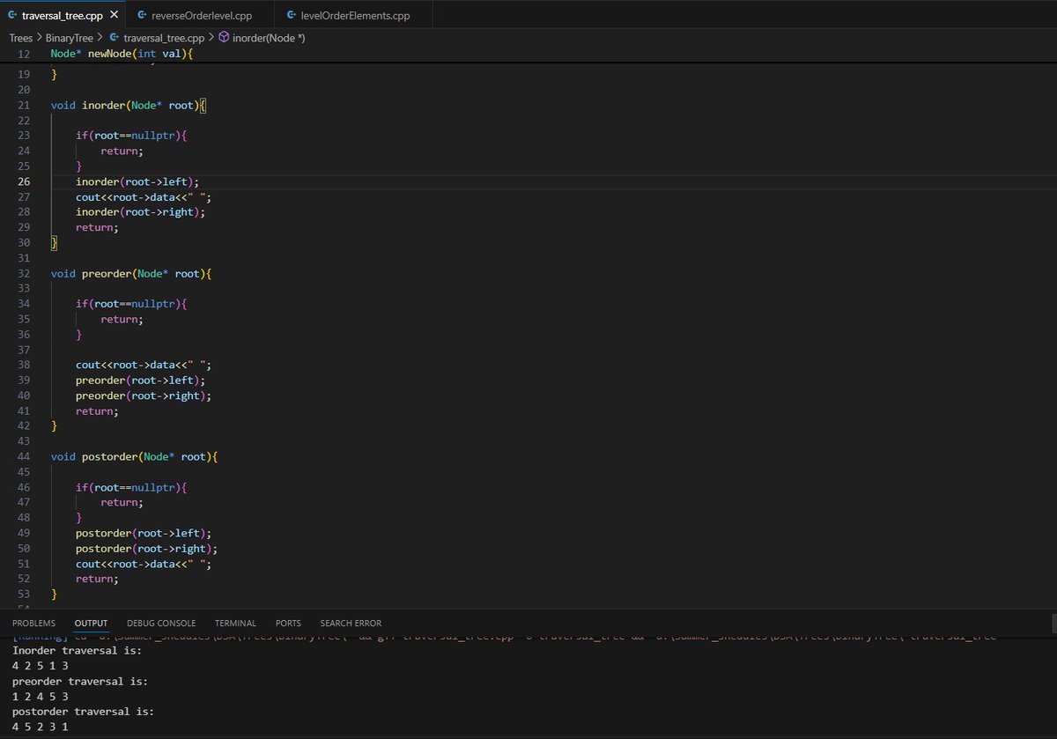Click 'postorder traversal is:' output line
Viewport: 1057px width, 739px height.
pyautogui.click(x=83, y=712)
